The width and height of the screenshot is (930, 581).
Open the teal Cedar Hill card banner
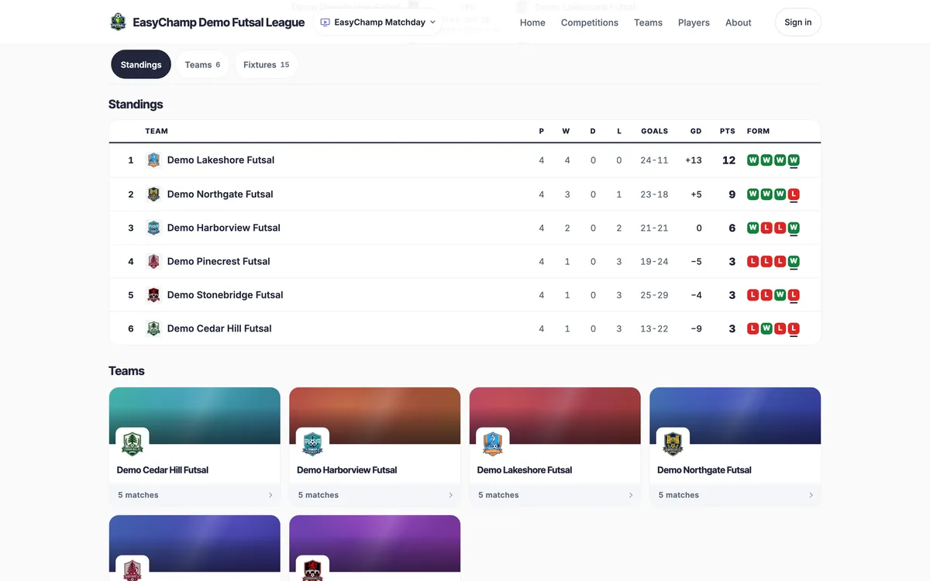(x=195, y=416)
